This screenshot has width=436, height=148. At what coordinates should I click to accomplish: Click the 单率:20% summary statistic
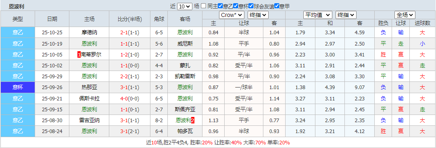coord(278,143)
